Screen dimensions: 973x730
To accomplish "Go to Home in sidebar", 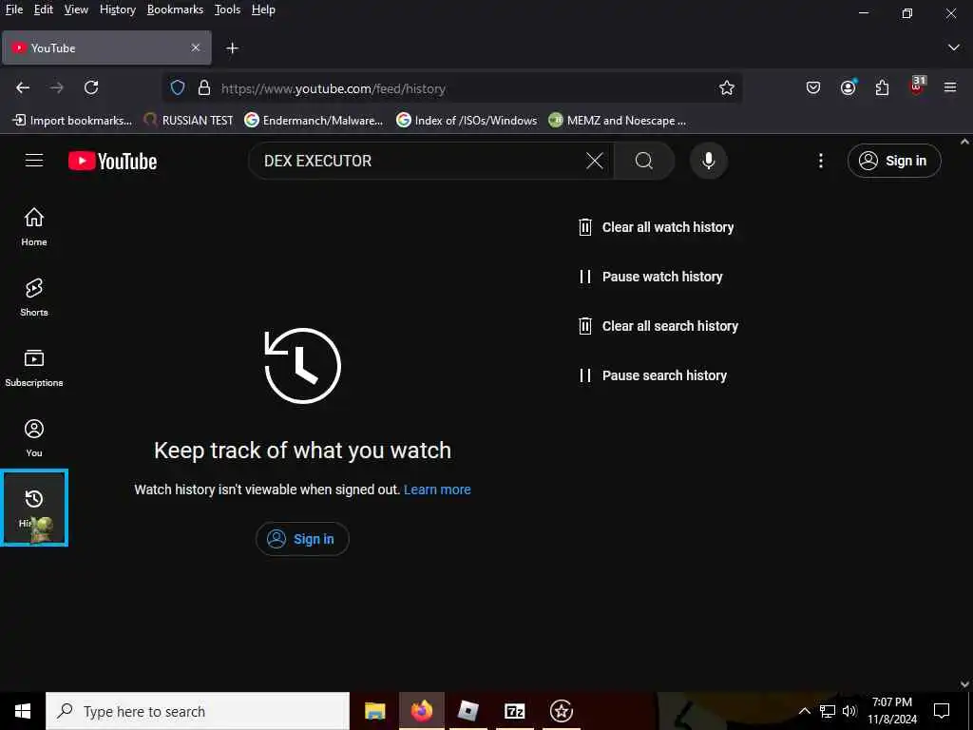I will tap(34, 227).
